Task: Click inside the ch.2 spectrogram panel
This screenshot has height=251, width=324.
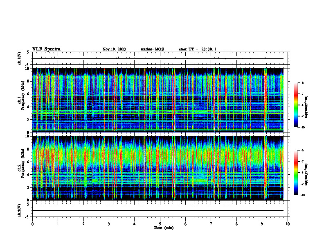Action: point(158,168)
